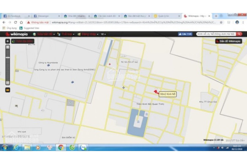Click the zoom in plus button
Viewport: 247px width, 164px height.
tap(8, 47)
